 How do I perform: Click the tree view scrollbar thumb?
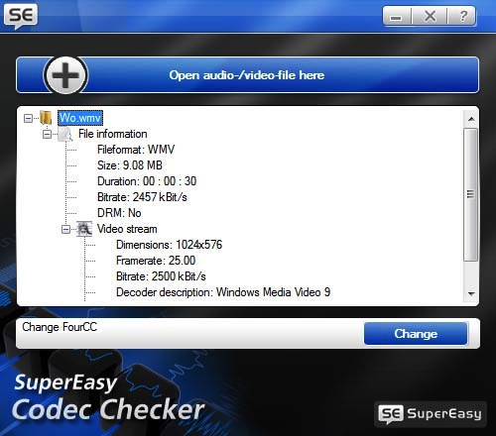(471, 194)
